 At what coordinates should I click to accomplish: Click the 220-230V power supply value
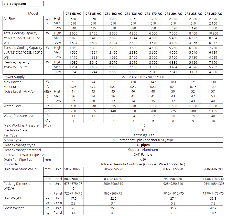click(143, 77)
